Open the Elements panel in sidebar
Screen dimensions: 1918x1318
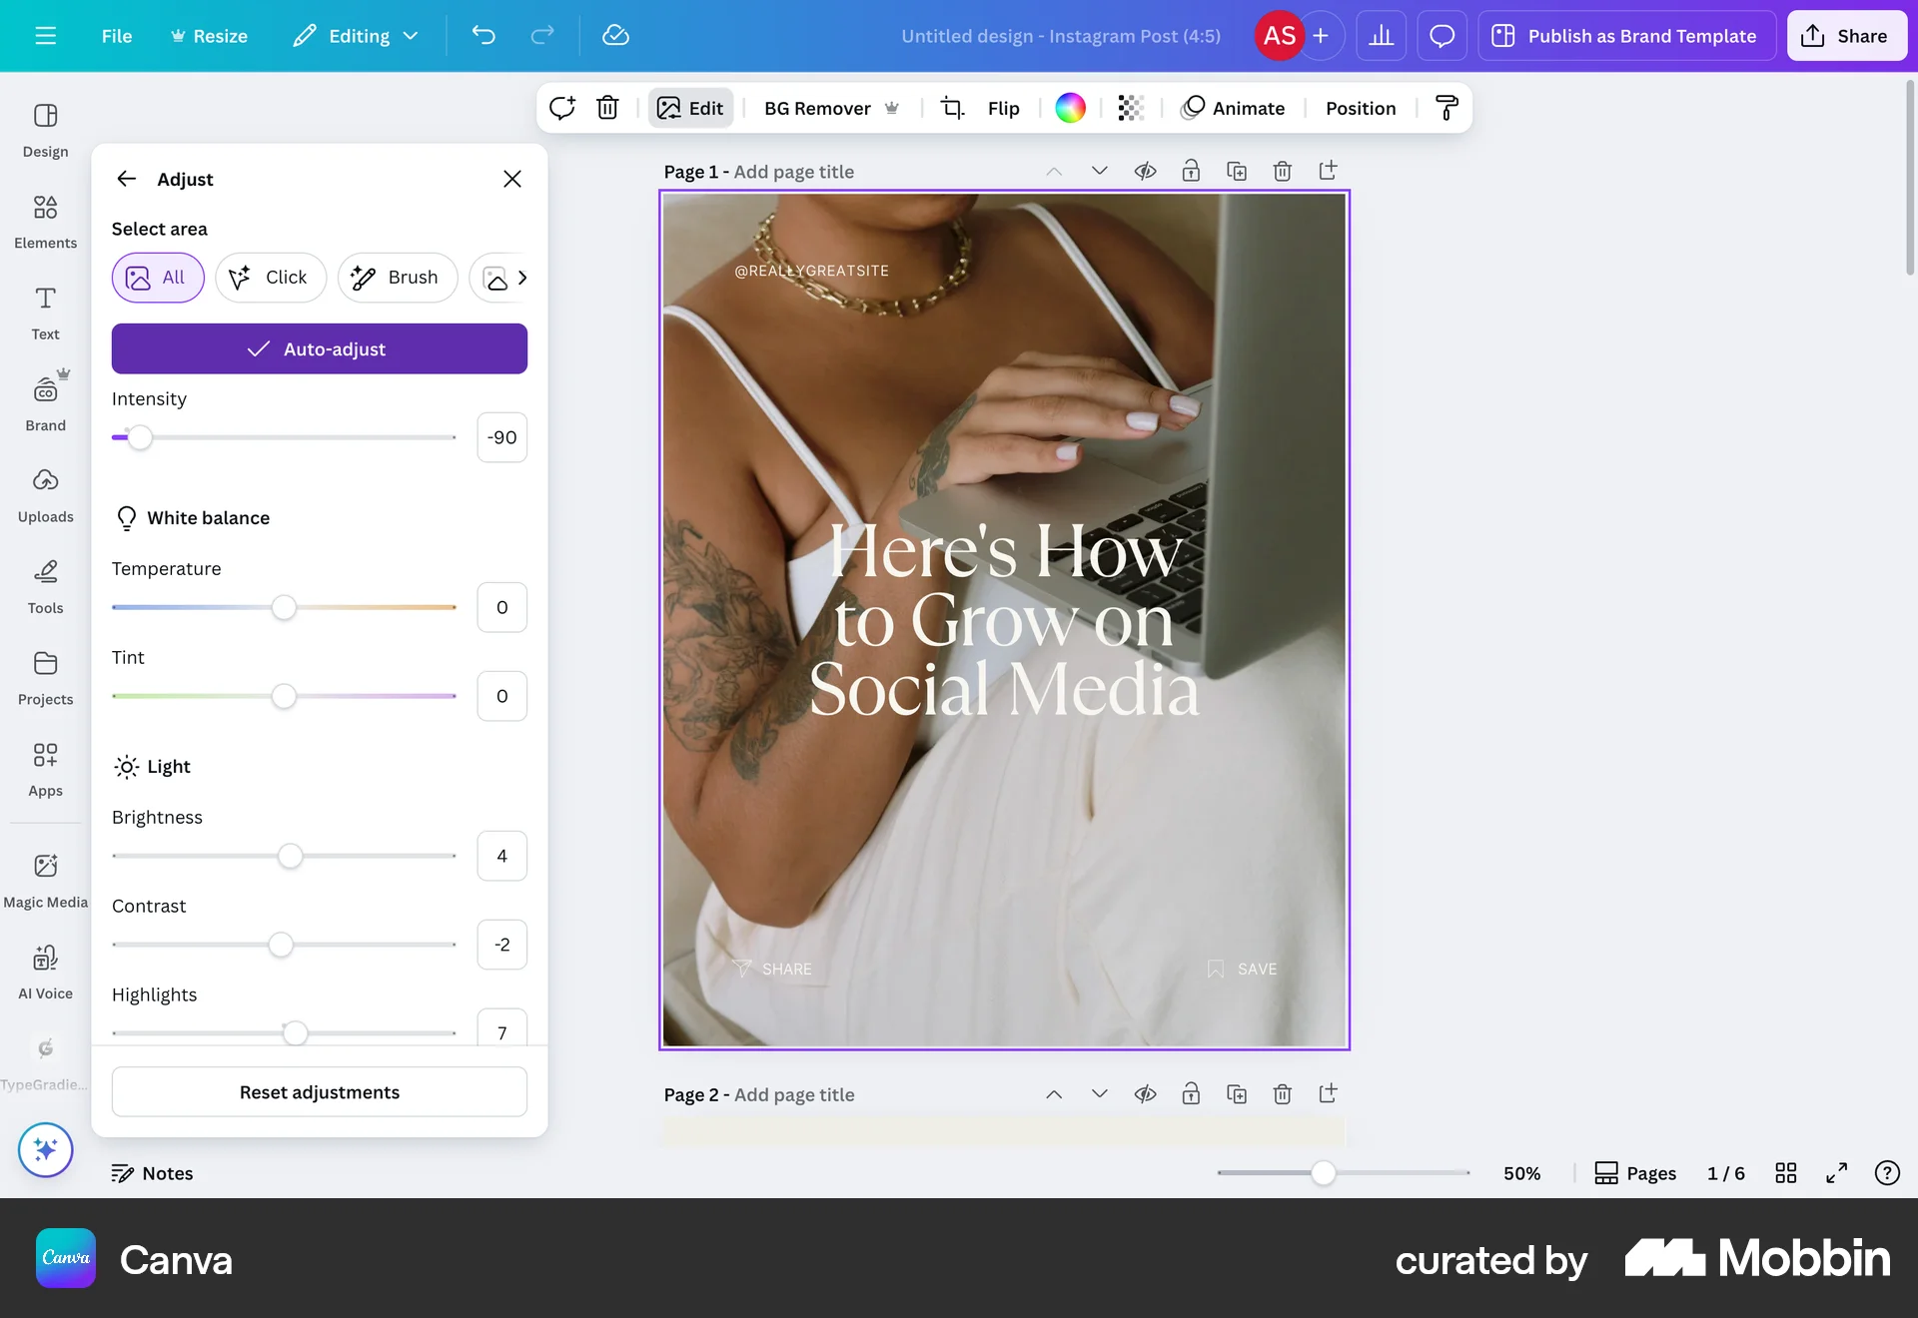[x=45, y=220]
